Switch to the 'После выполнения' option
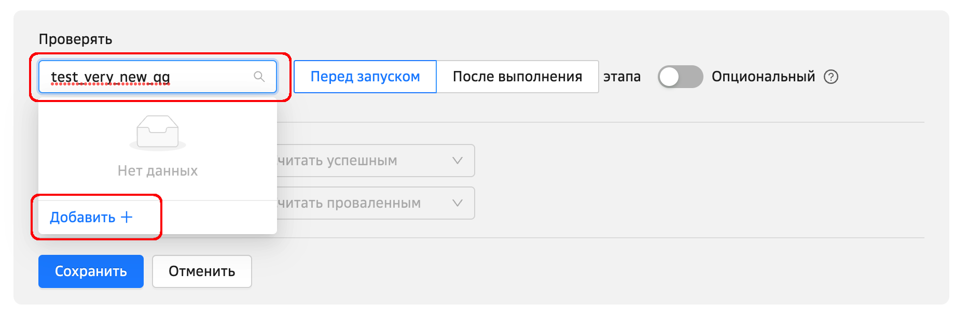968x317 pixels. (517, 77)
